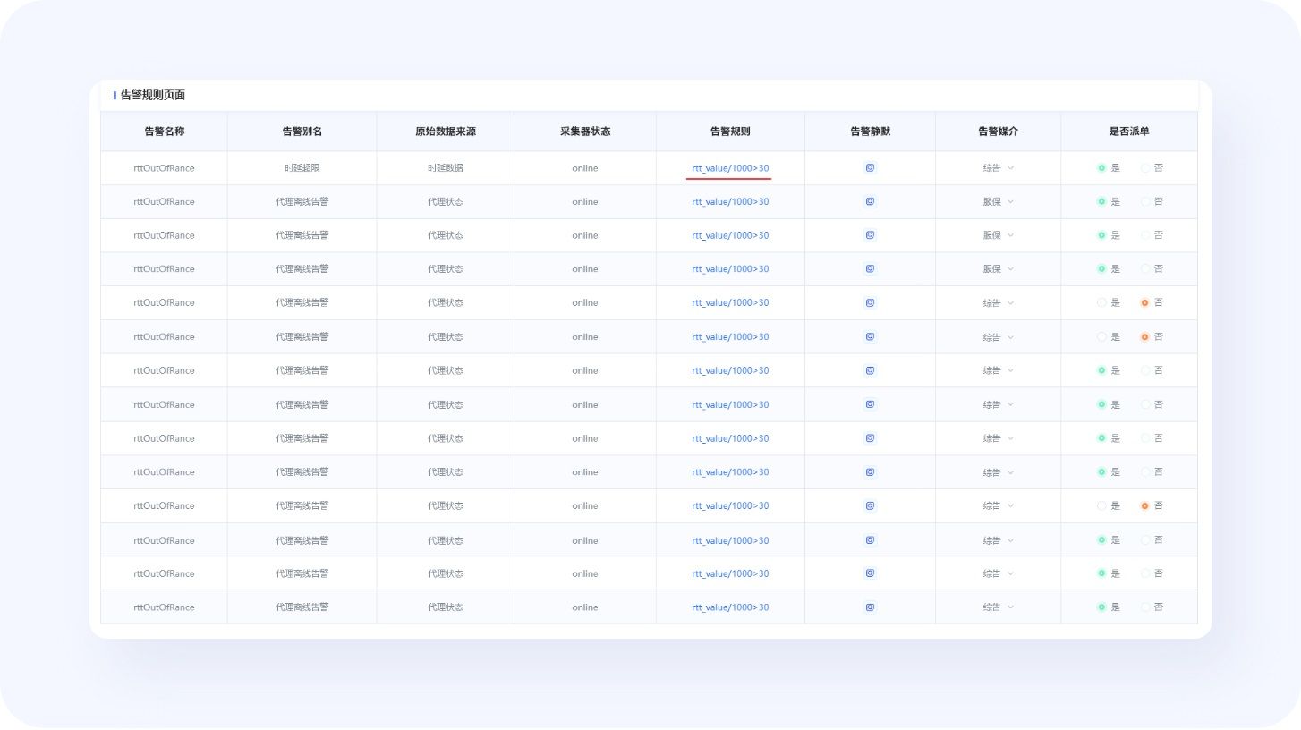1301x730 pixels.
Task: Select 否 radio in the second table row
Action: point(1145,201)
